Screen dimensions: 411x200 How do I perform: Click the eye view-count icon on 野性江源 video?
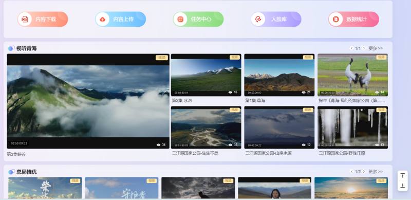[x=377, y=144]
